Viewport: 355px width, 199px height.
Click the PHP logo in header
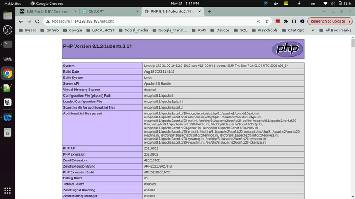click(287, 49)
